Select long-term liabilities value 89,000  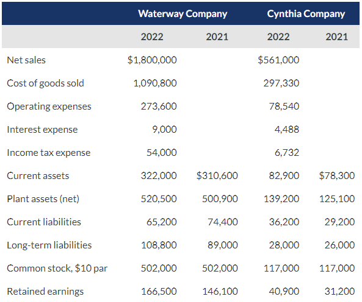coord(223,245)
